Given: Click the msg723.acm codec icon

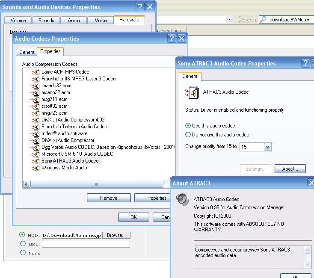Looking at the screenshot, I should [x=36, y=113].
